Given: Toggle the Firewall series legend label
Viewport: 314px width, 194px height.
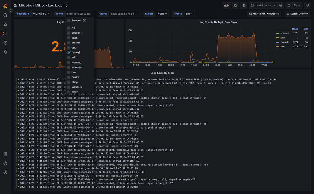Looking at the screenshot, I should (x=284, y=42).
